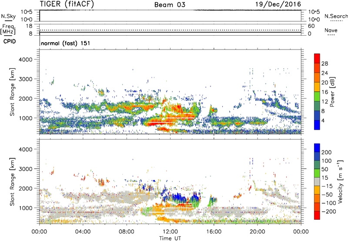Click the '20' label on Power colorbar
The height and width of the screenshot is (241, 348).
[325, 83]
